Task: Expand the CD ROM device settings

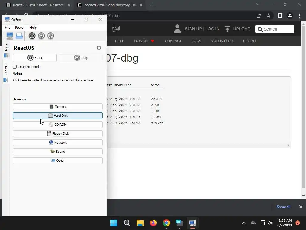Action: coord(58,125)
